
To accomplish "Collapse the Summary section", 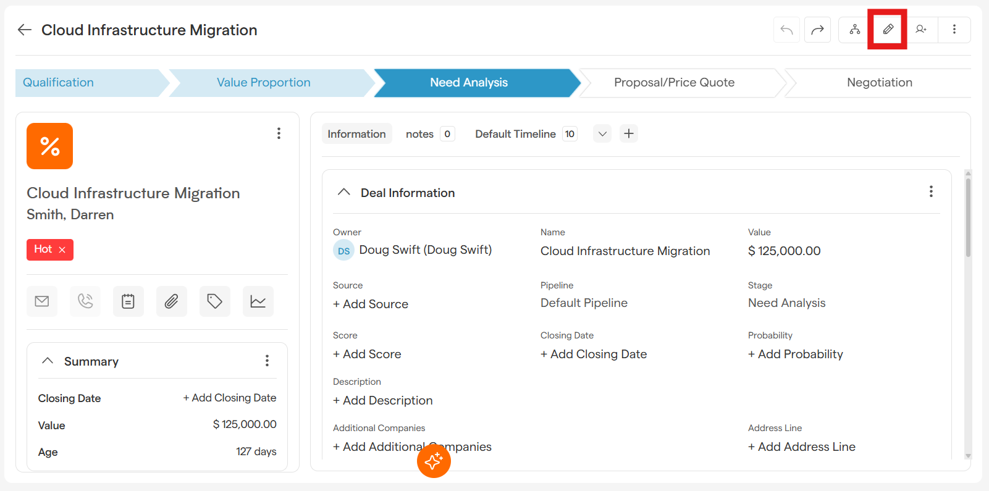I will [x=48, y=361].
